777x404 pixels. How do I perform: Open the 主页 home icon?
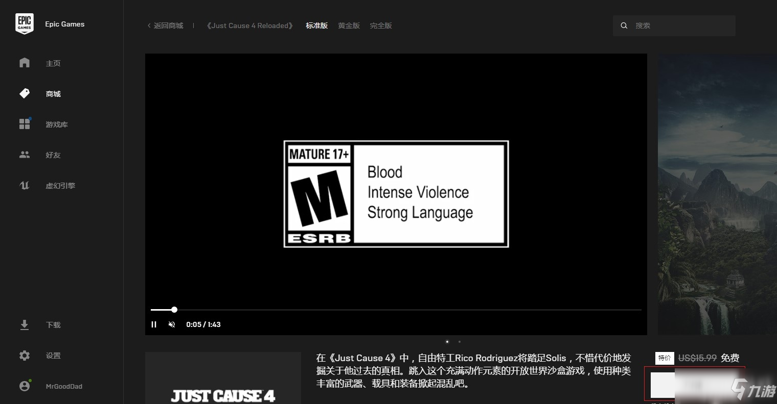coord(25,63)
